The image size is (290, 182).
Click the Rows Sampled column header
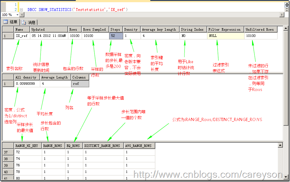95,29
